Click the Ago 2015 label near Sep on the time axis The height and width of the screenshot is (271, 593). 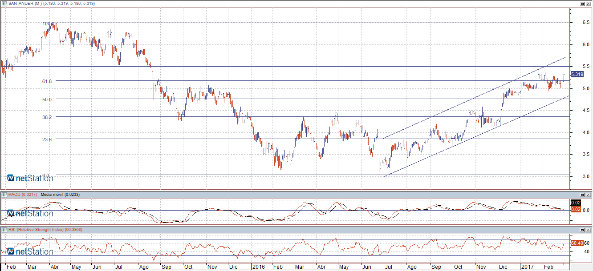[144, 267]
